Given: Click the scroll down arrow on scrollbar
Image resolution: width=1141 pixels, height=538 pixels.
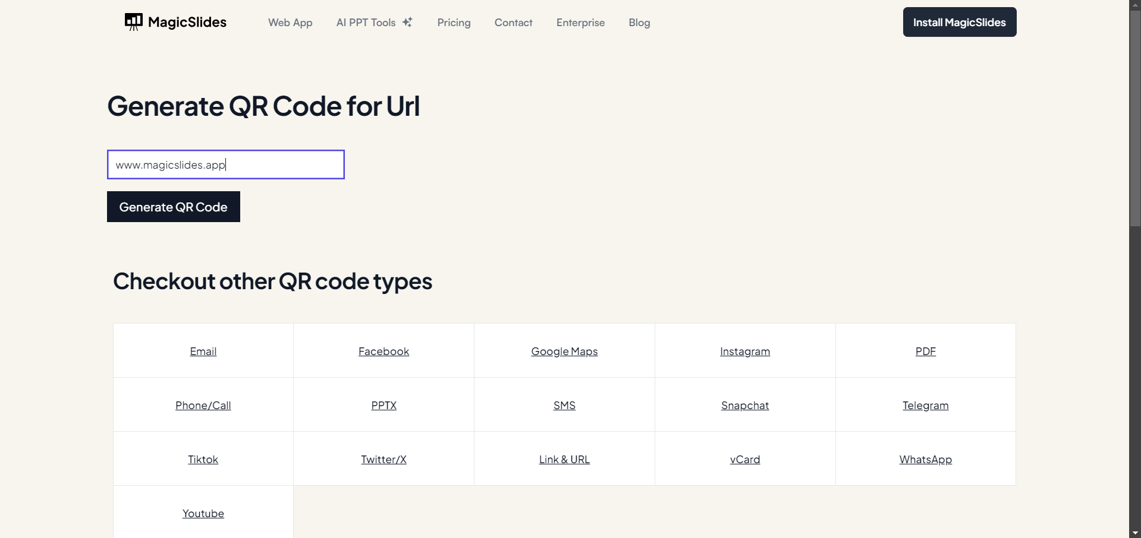Looking at the screenshot, I should [x=1135, y=533].
